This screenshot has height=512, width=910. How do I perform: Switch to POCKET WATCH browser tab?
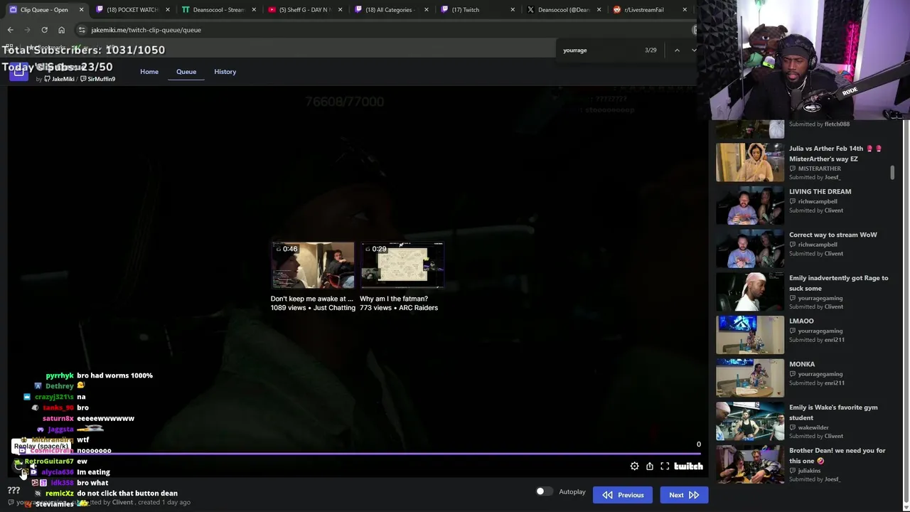tap(132, 10)
